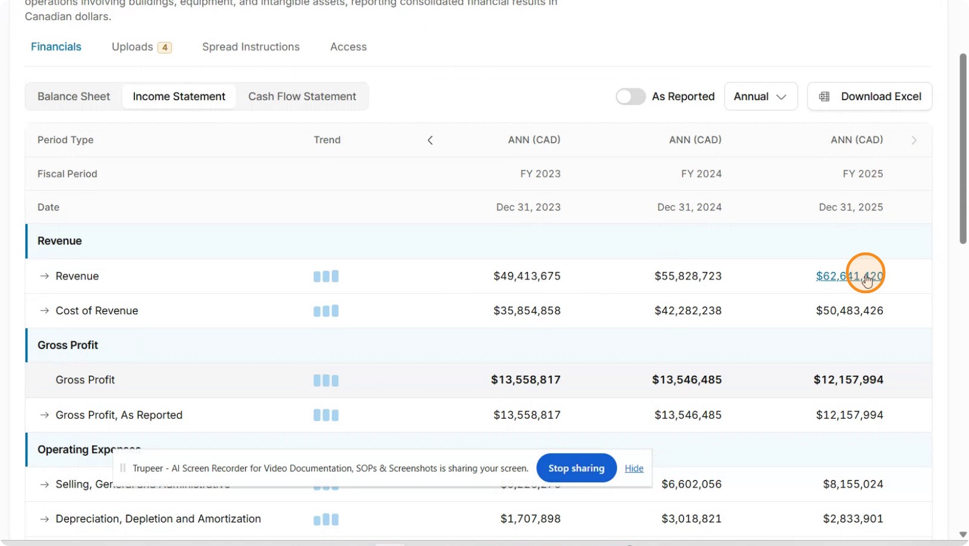The width and height of the screenshot is (969, 546).
Task: Toggle the As Reported switch
Action: click(631, 97)
